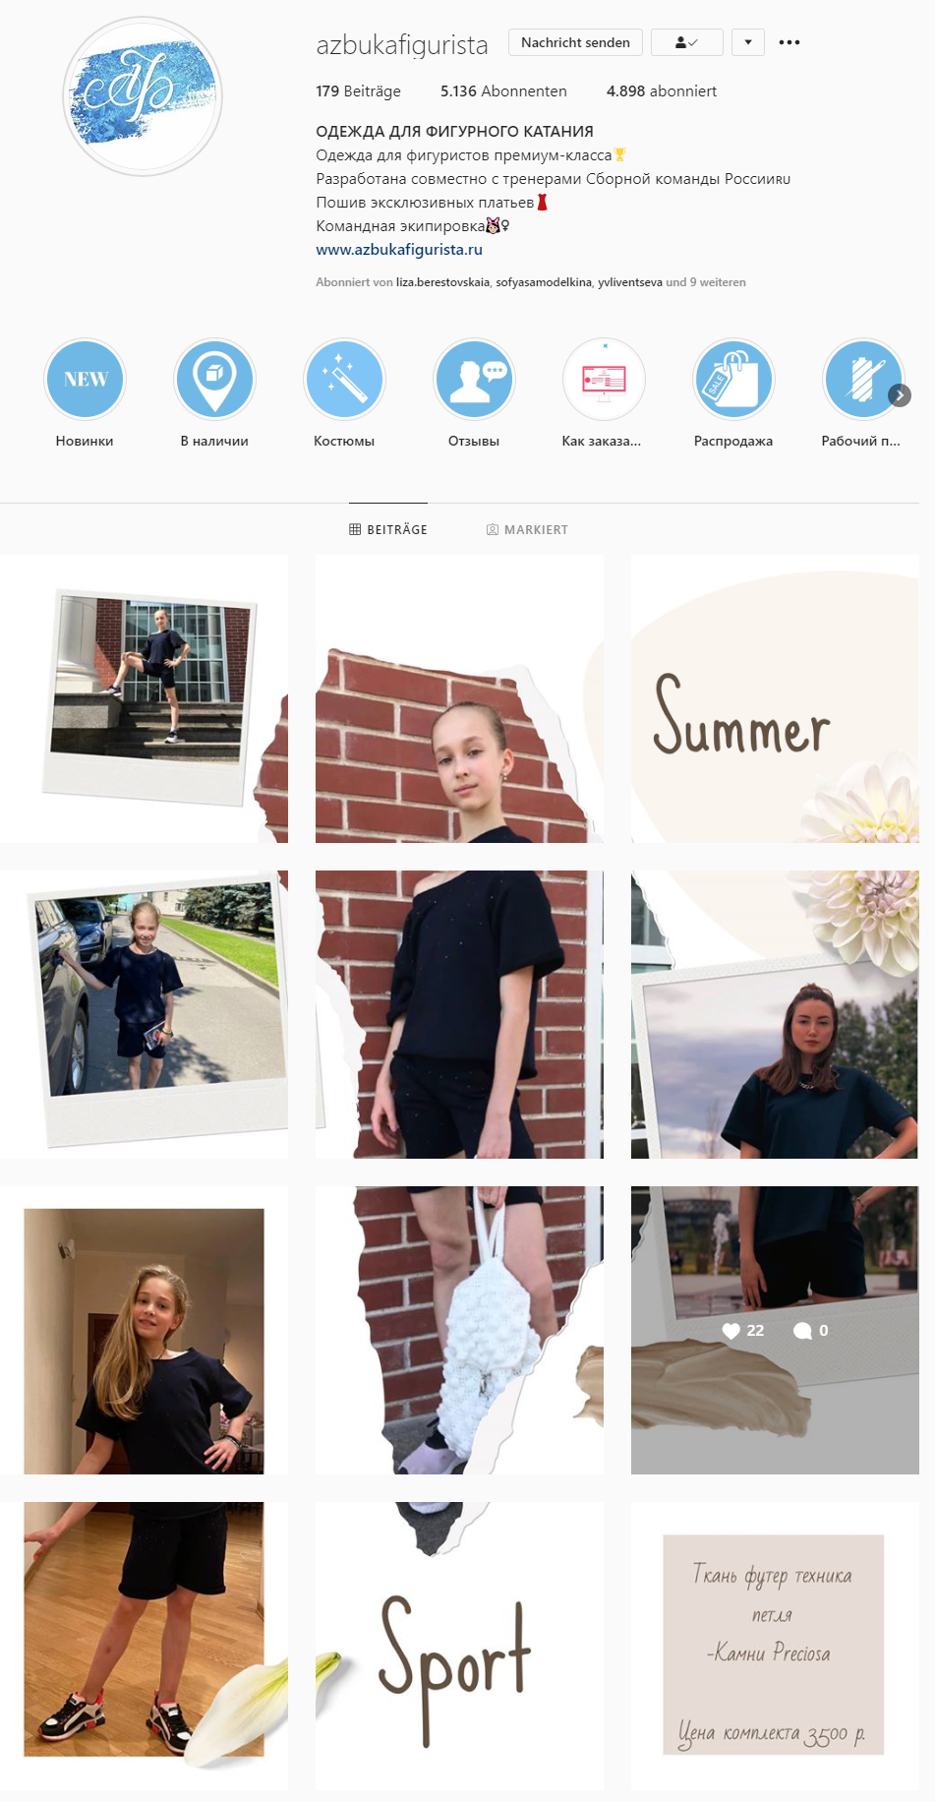Open the 5.136 Abonnenten followers list
935x1802 pixels.
[503, 91]
